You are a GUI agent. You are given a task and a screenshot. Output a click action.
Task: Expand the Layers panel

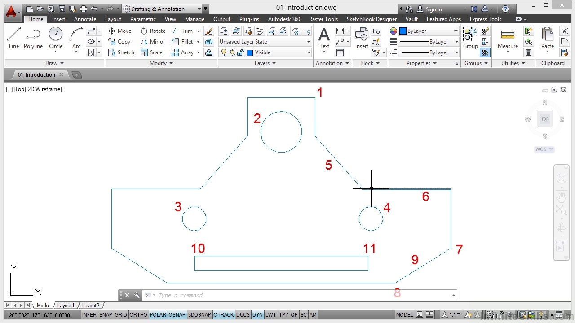point(265,63)
